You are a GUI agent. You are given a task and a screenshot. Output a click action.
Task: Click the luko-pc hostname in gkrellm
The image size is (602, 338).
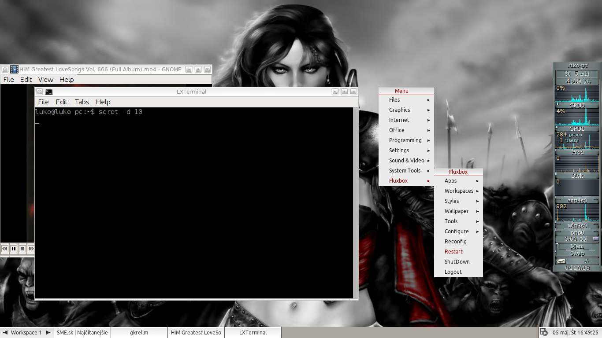577,66
